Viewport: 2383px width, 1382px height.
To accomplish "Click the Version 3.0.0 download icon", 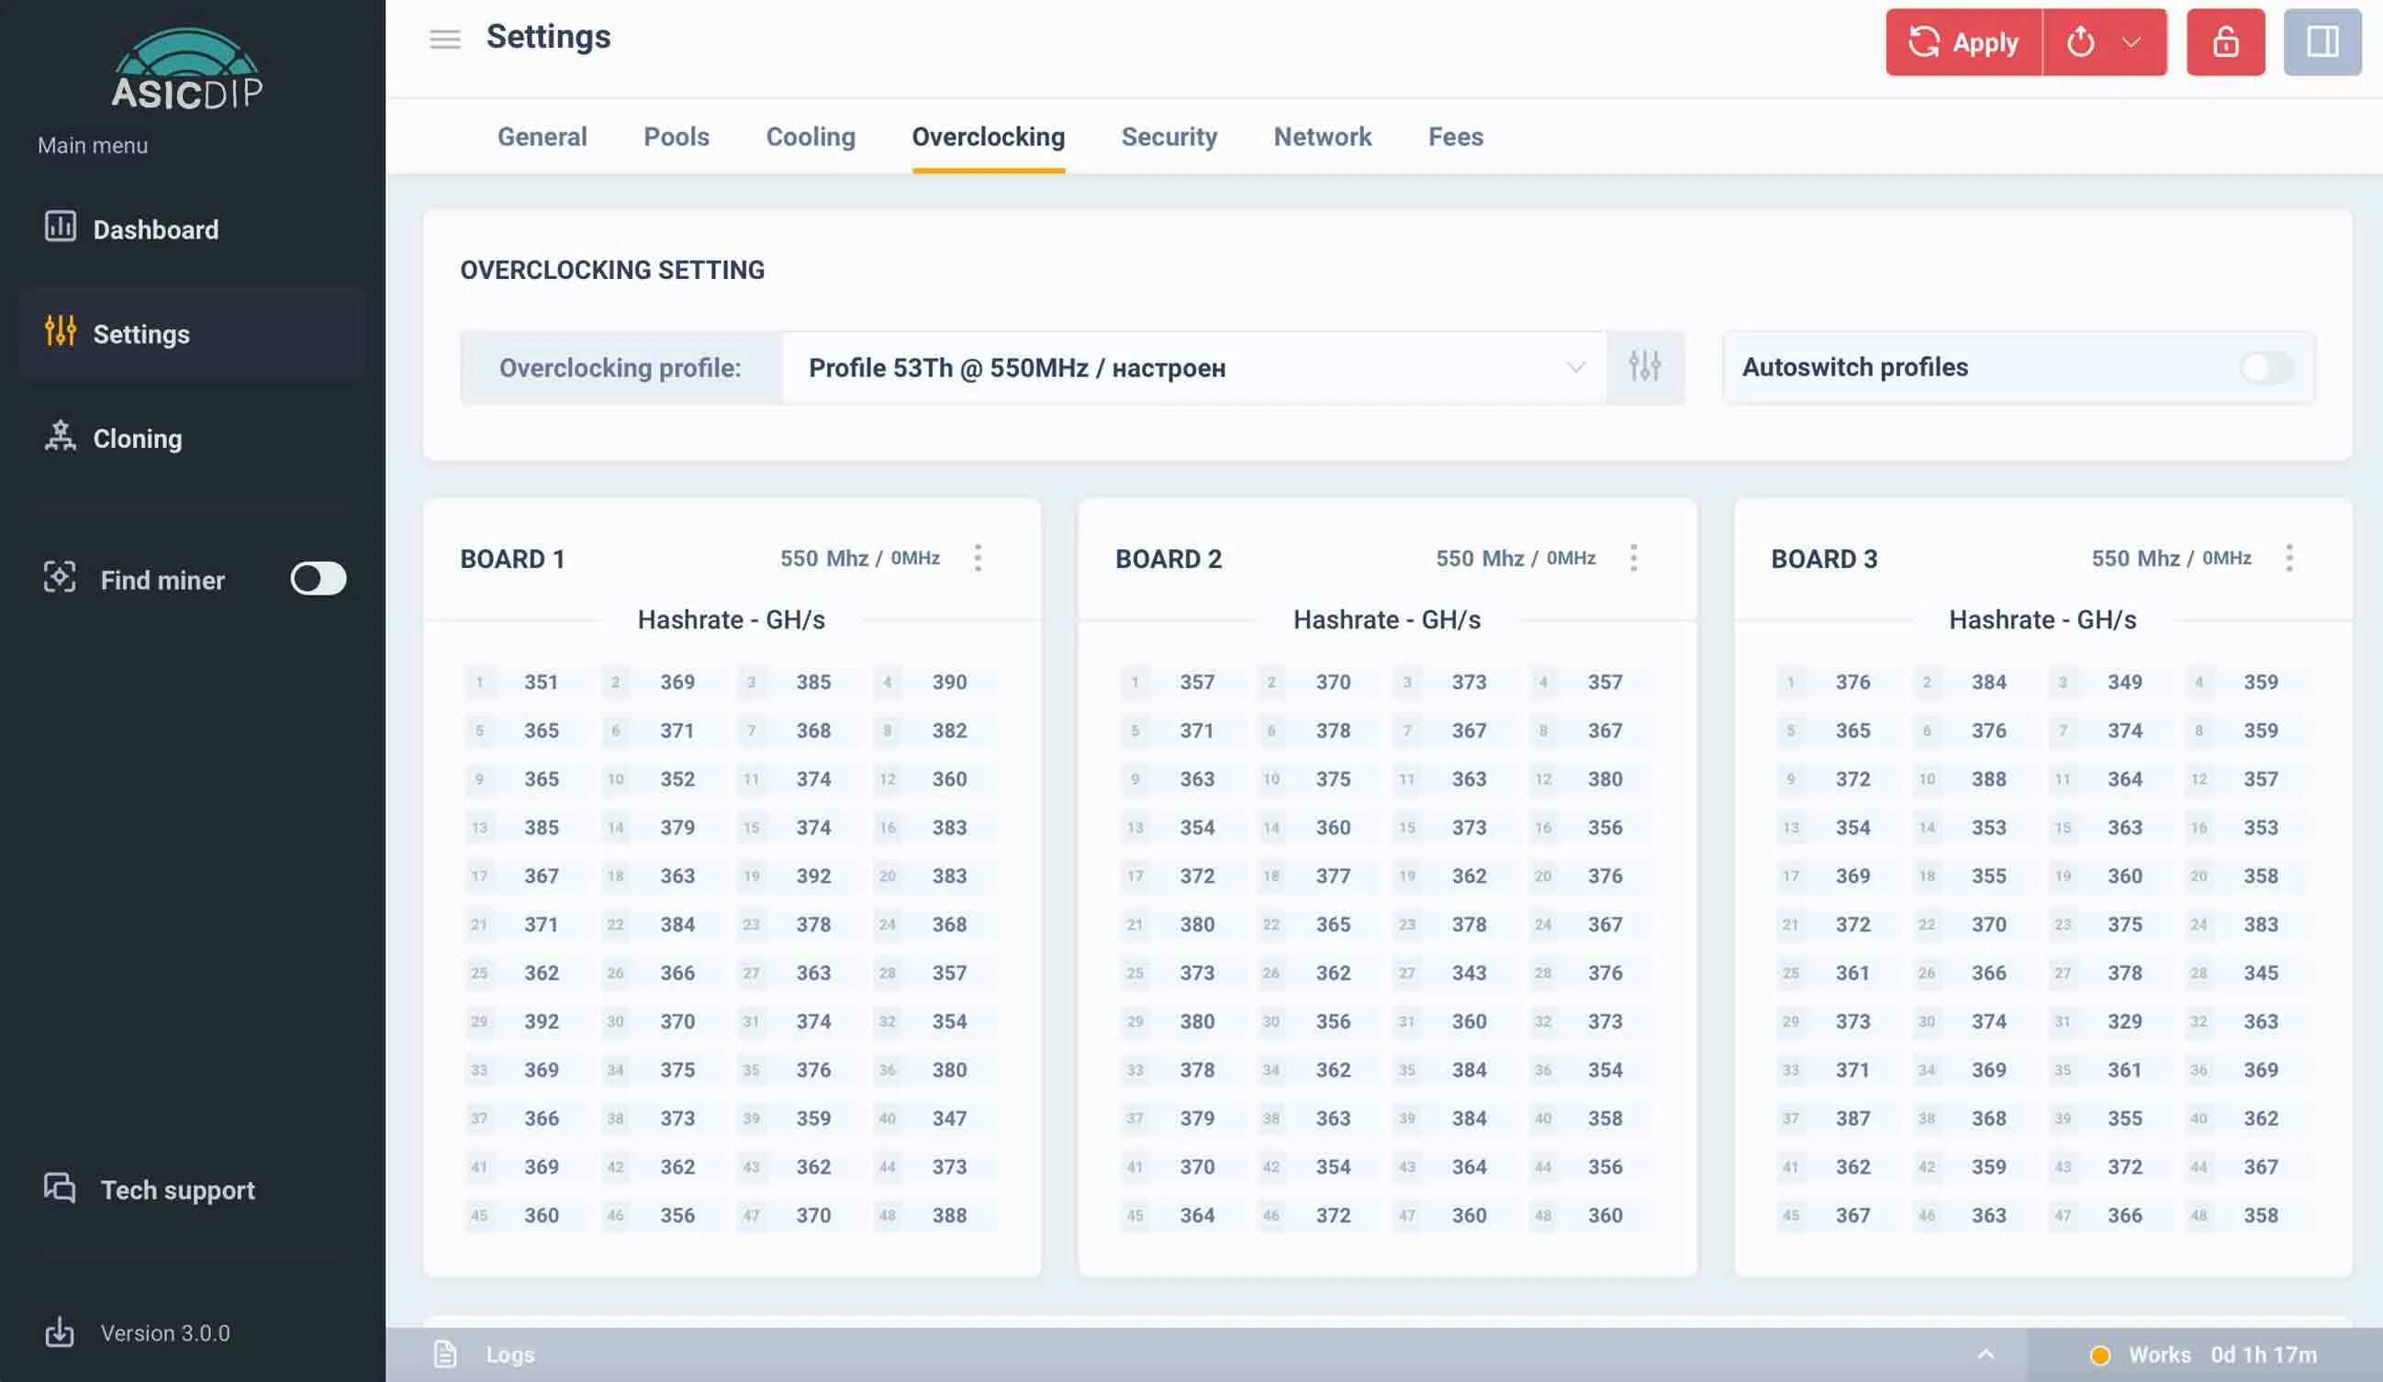I will tap(60, 1332).
